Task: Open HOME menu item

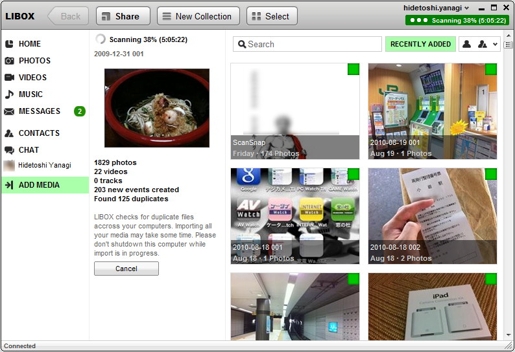Action: pos(45,44)
